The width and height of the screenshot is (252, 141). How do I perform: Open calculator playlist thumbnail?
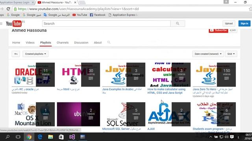[169, 75]
